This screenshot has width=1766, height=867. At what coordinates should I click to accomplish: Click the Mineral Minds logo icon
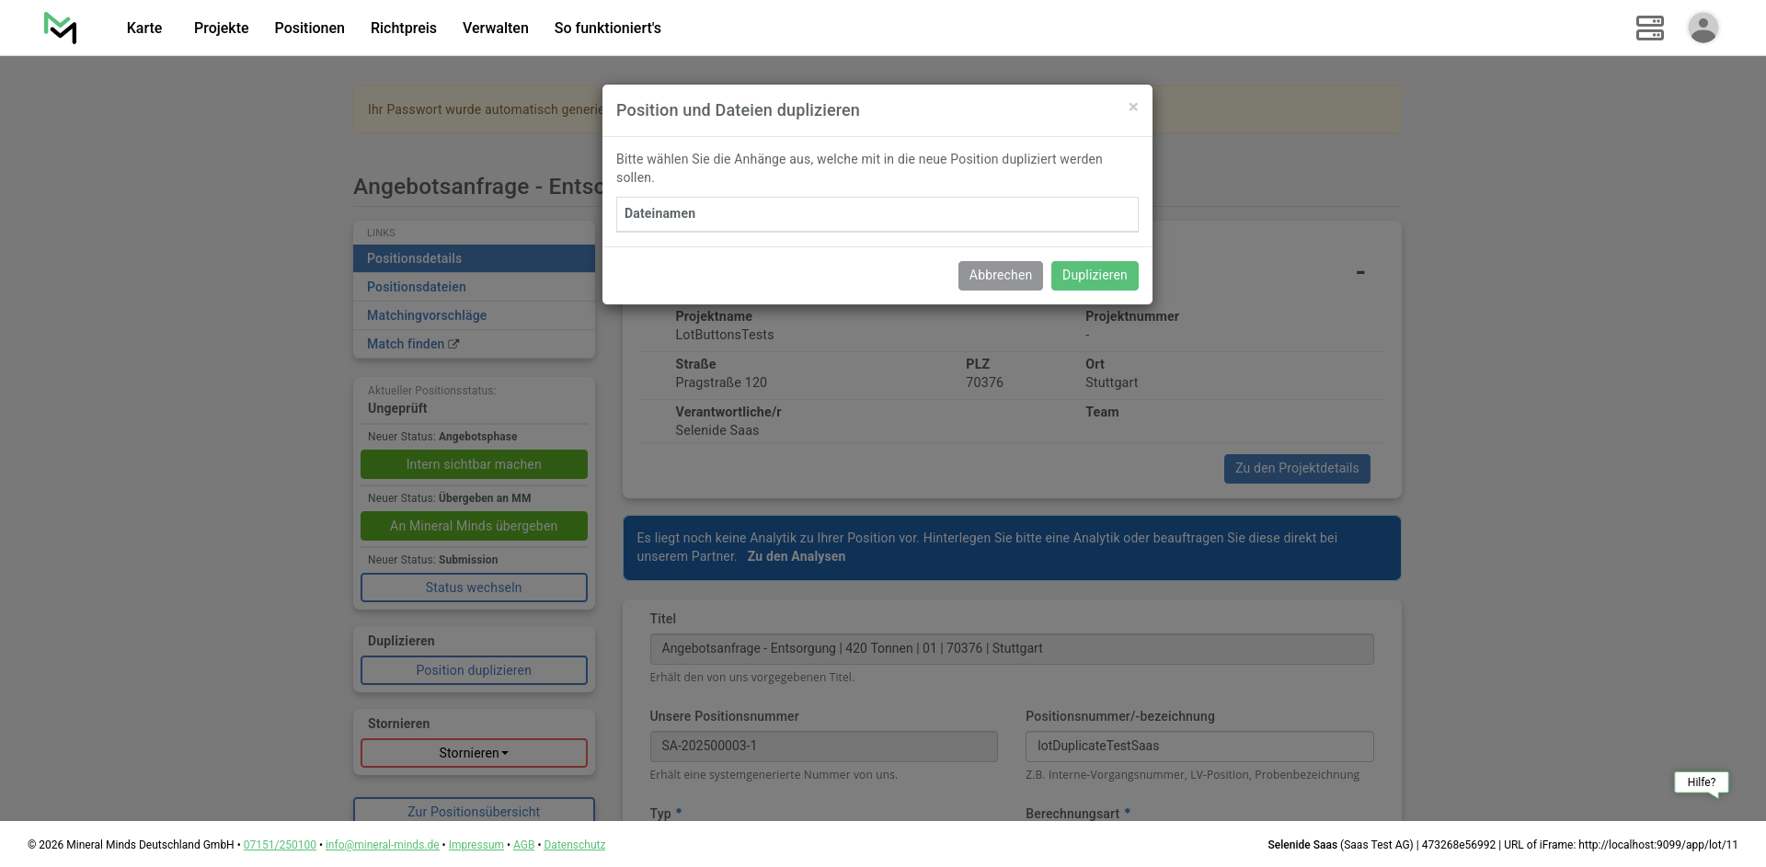tap(61, 28)
